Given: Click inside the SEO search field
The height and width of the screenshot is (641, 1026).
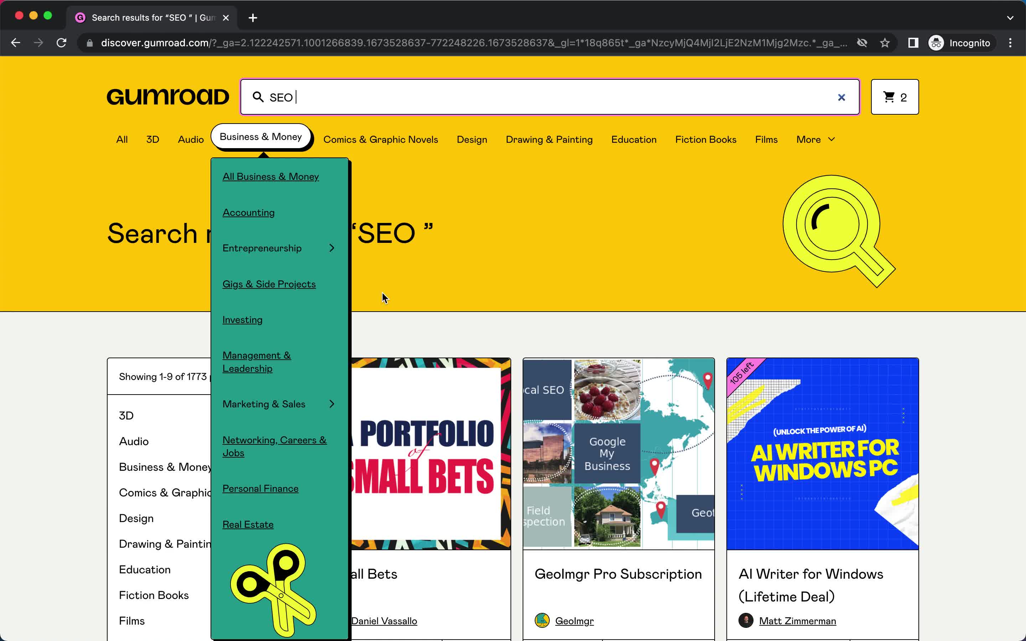Looking at the screenshot, I should point(550,97).
